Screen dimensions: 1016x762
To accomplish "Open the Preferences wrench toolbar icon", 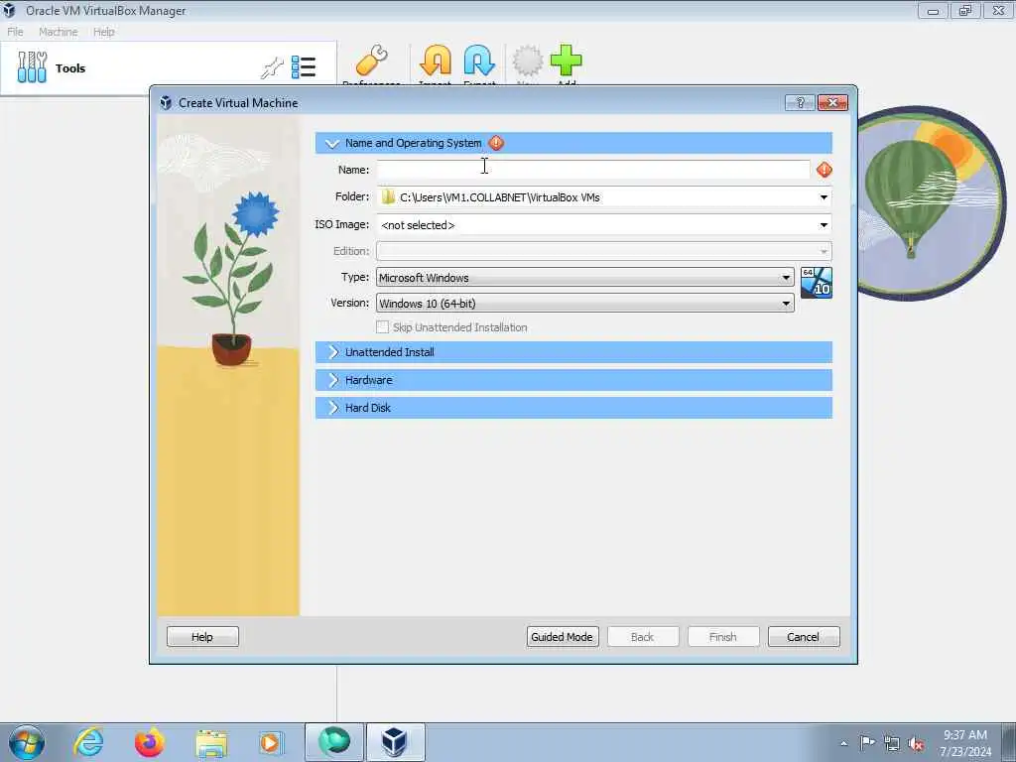I will click(x=372, y=61).
